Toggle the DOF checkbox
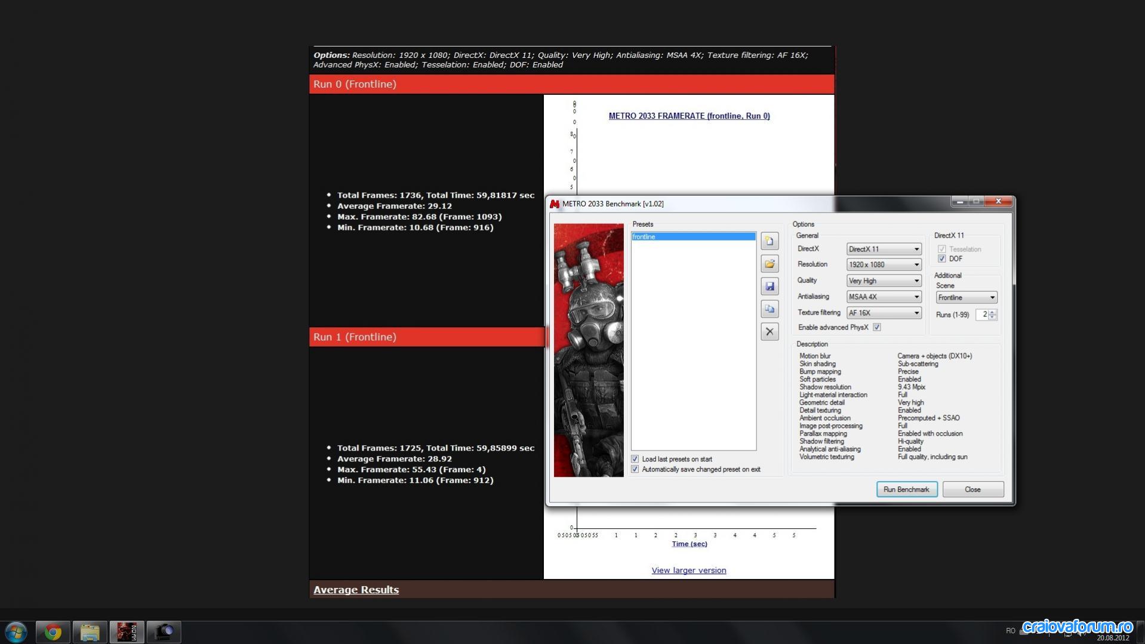This screenshot has width=1145, height=644. [941, 259]
